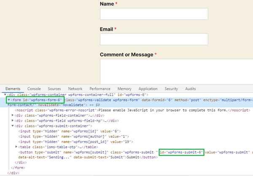Expand the wpforms-field-container div
253x176 pixels.
[13, 115]
